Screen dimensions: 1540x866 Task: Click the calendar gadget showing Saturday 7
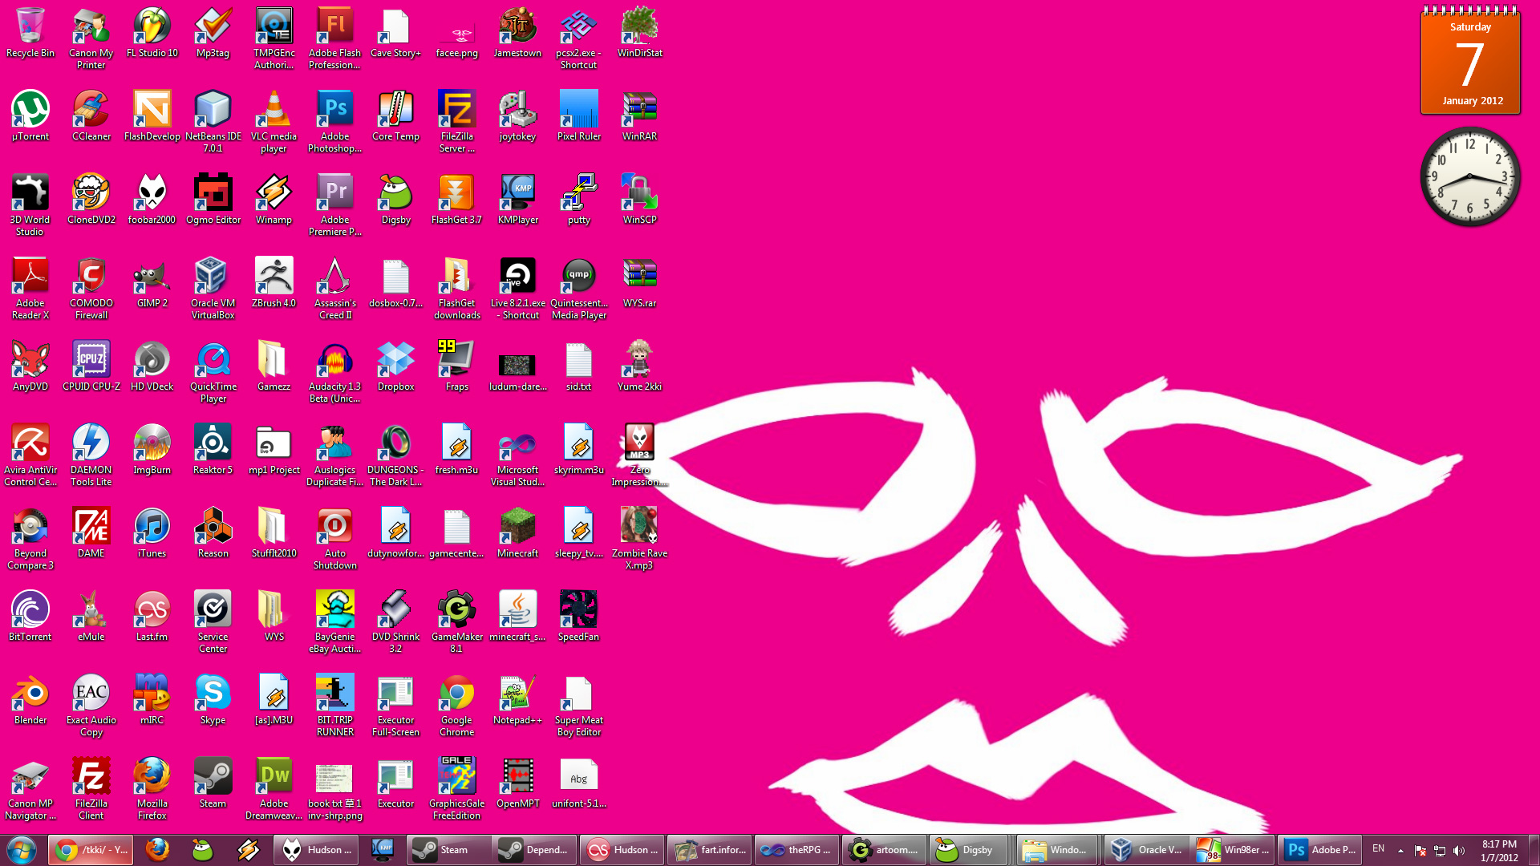(1470, 61)
